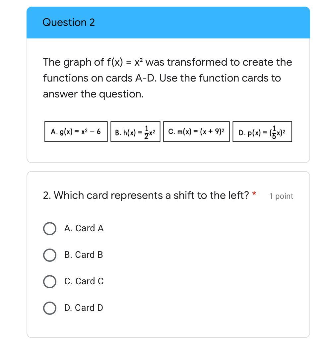Choose the Card B radio button
This screenshot has width=329, height=340.
coord(50,255)
